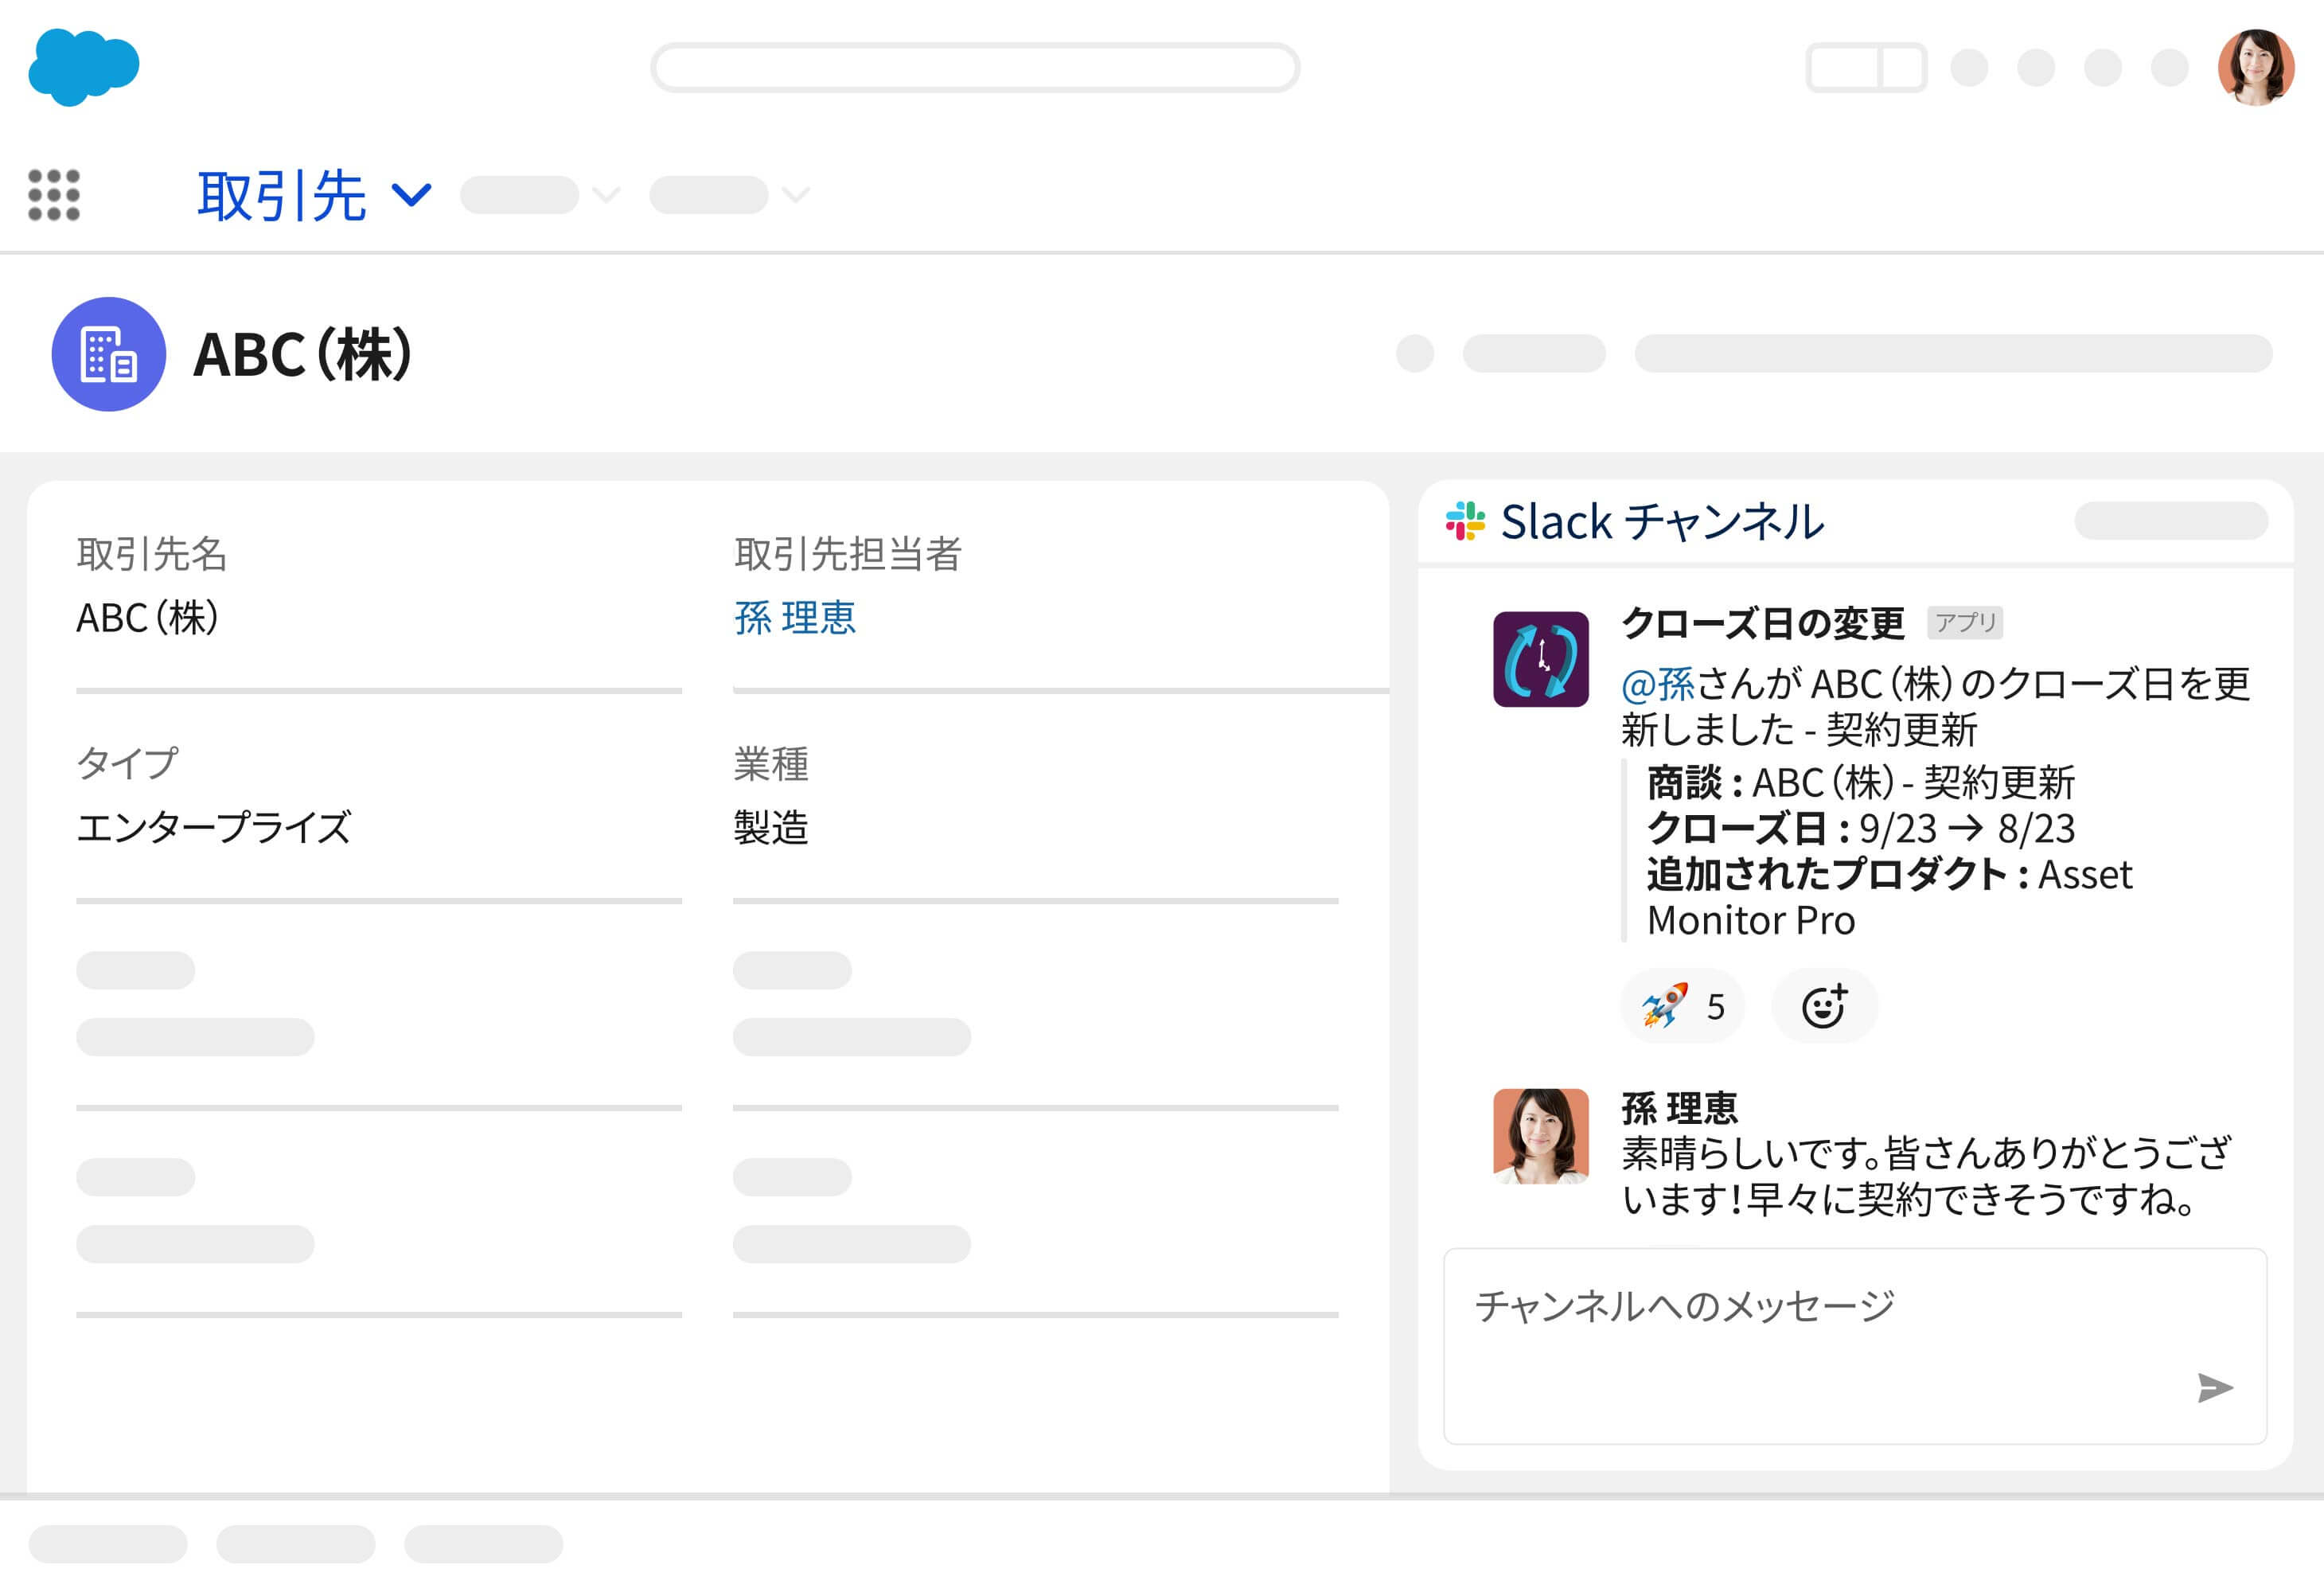Click the アプリ badge next to クローズ日の変更
This screenshot has width=2324, height=1592.
(1965, 622)
